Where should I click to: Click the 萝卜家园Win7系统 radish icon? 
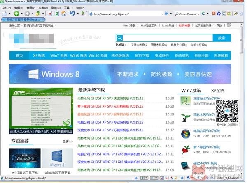coord(185,150)
